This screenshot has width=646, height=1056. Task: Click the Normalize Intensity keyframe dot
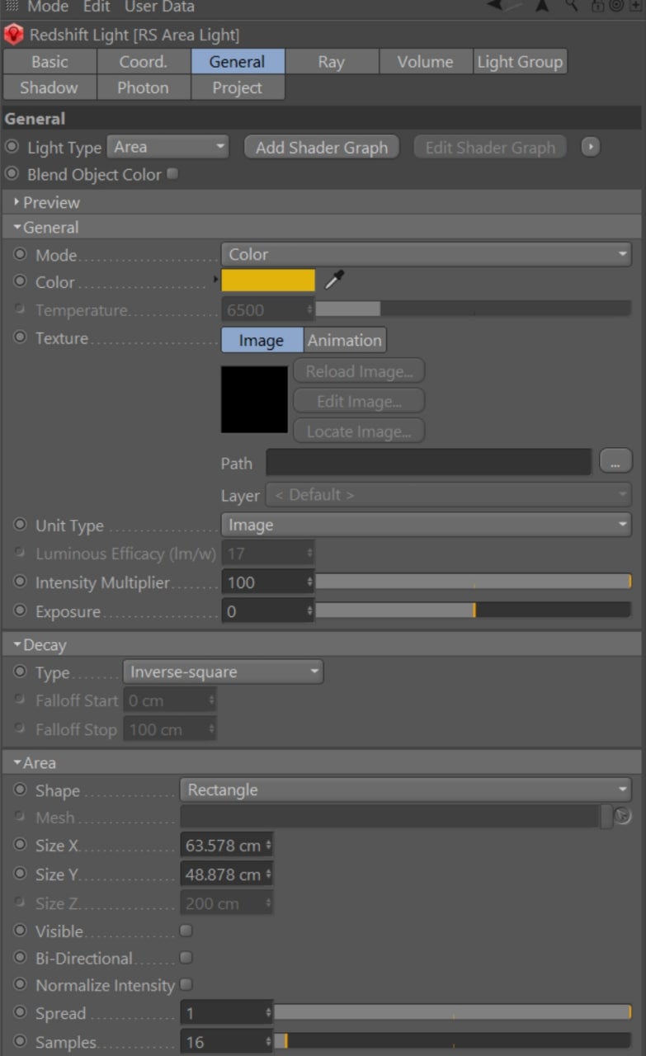(x=20, y=985)
